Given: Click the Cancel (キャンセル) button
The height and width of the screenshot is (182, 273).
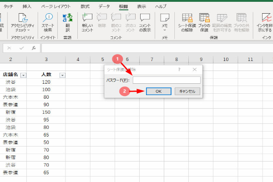Looking at the screenshot, I should point(187,91).
